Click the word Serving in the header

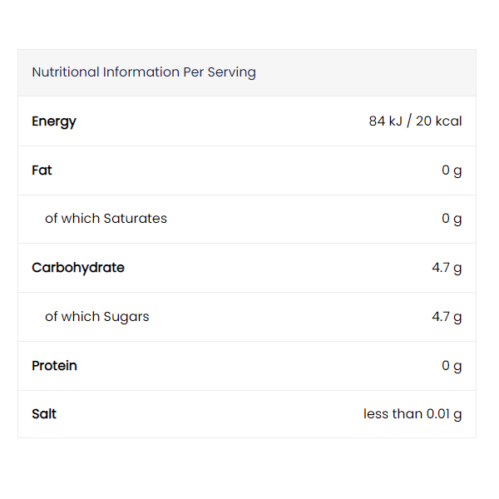(232, 73)
